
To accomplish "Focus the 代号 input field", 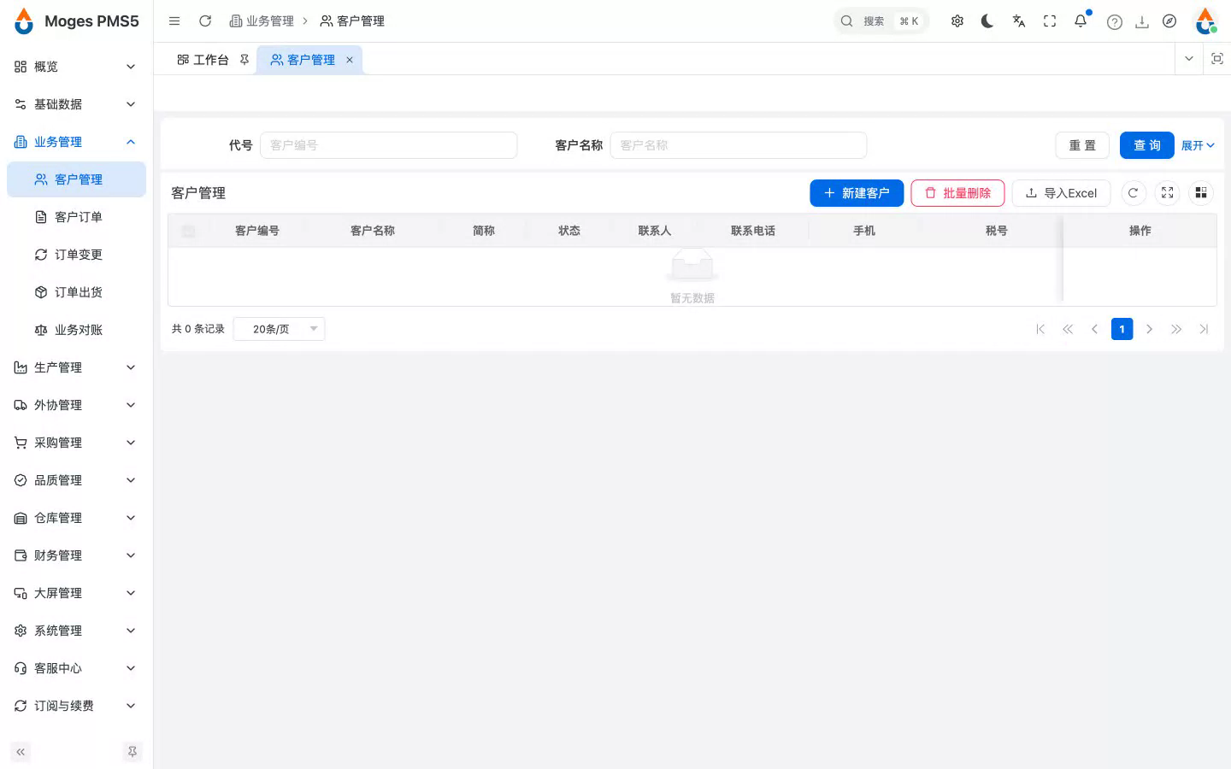I will pos(389,145).
